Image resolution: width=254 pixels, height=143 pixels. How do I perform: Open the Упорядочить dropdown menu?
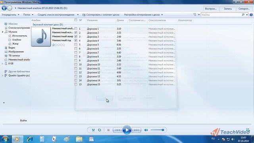tap(10, 15)
